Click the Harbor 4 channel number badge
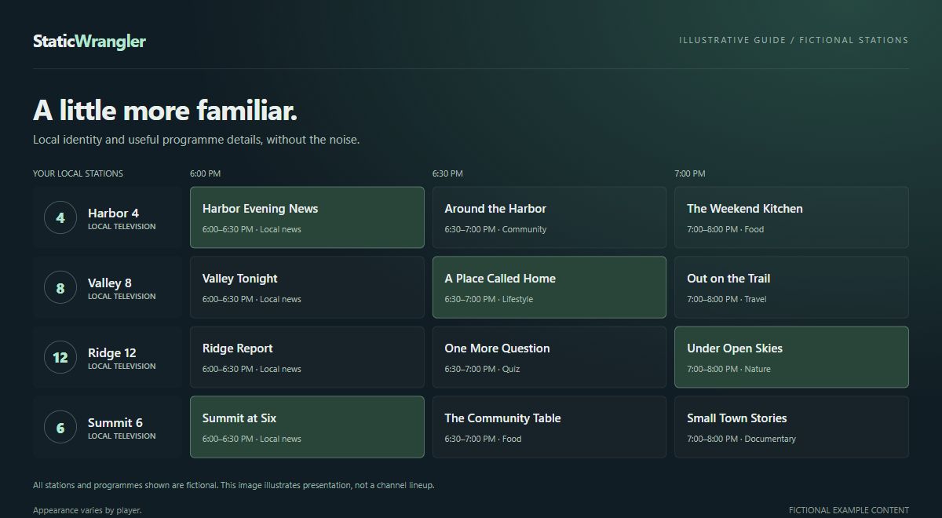Screen dimensions: 942x518 (60, 217)
